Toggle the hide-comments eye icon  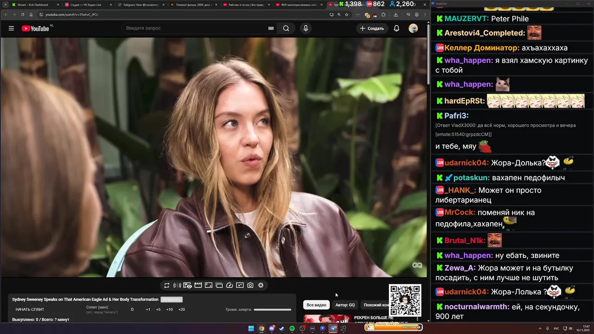click(x=187, y=285)
